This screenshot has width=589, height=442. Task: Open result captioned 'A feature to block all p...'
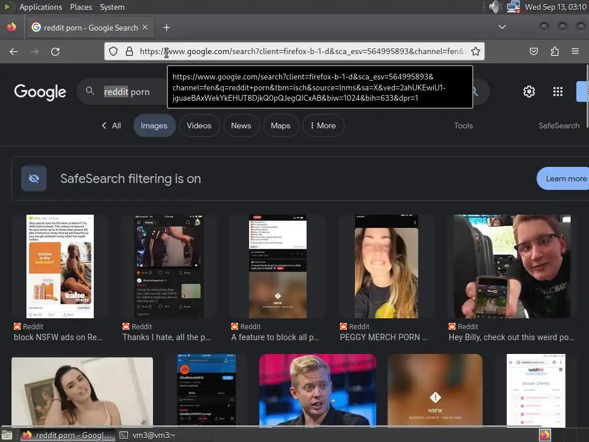[275, 337]
